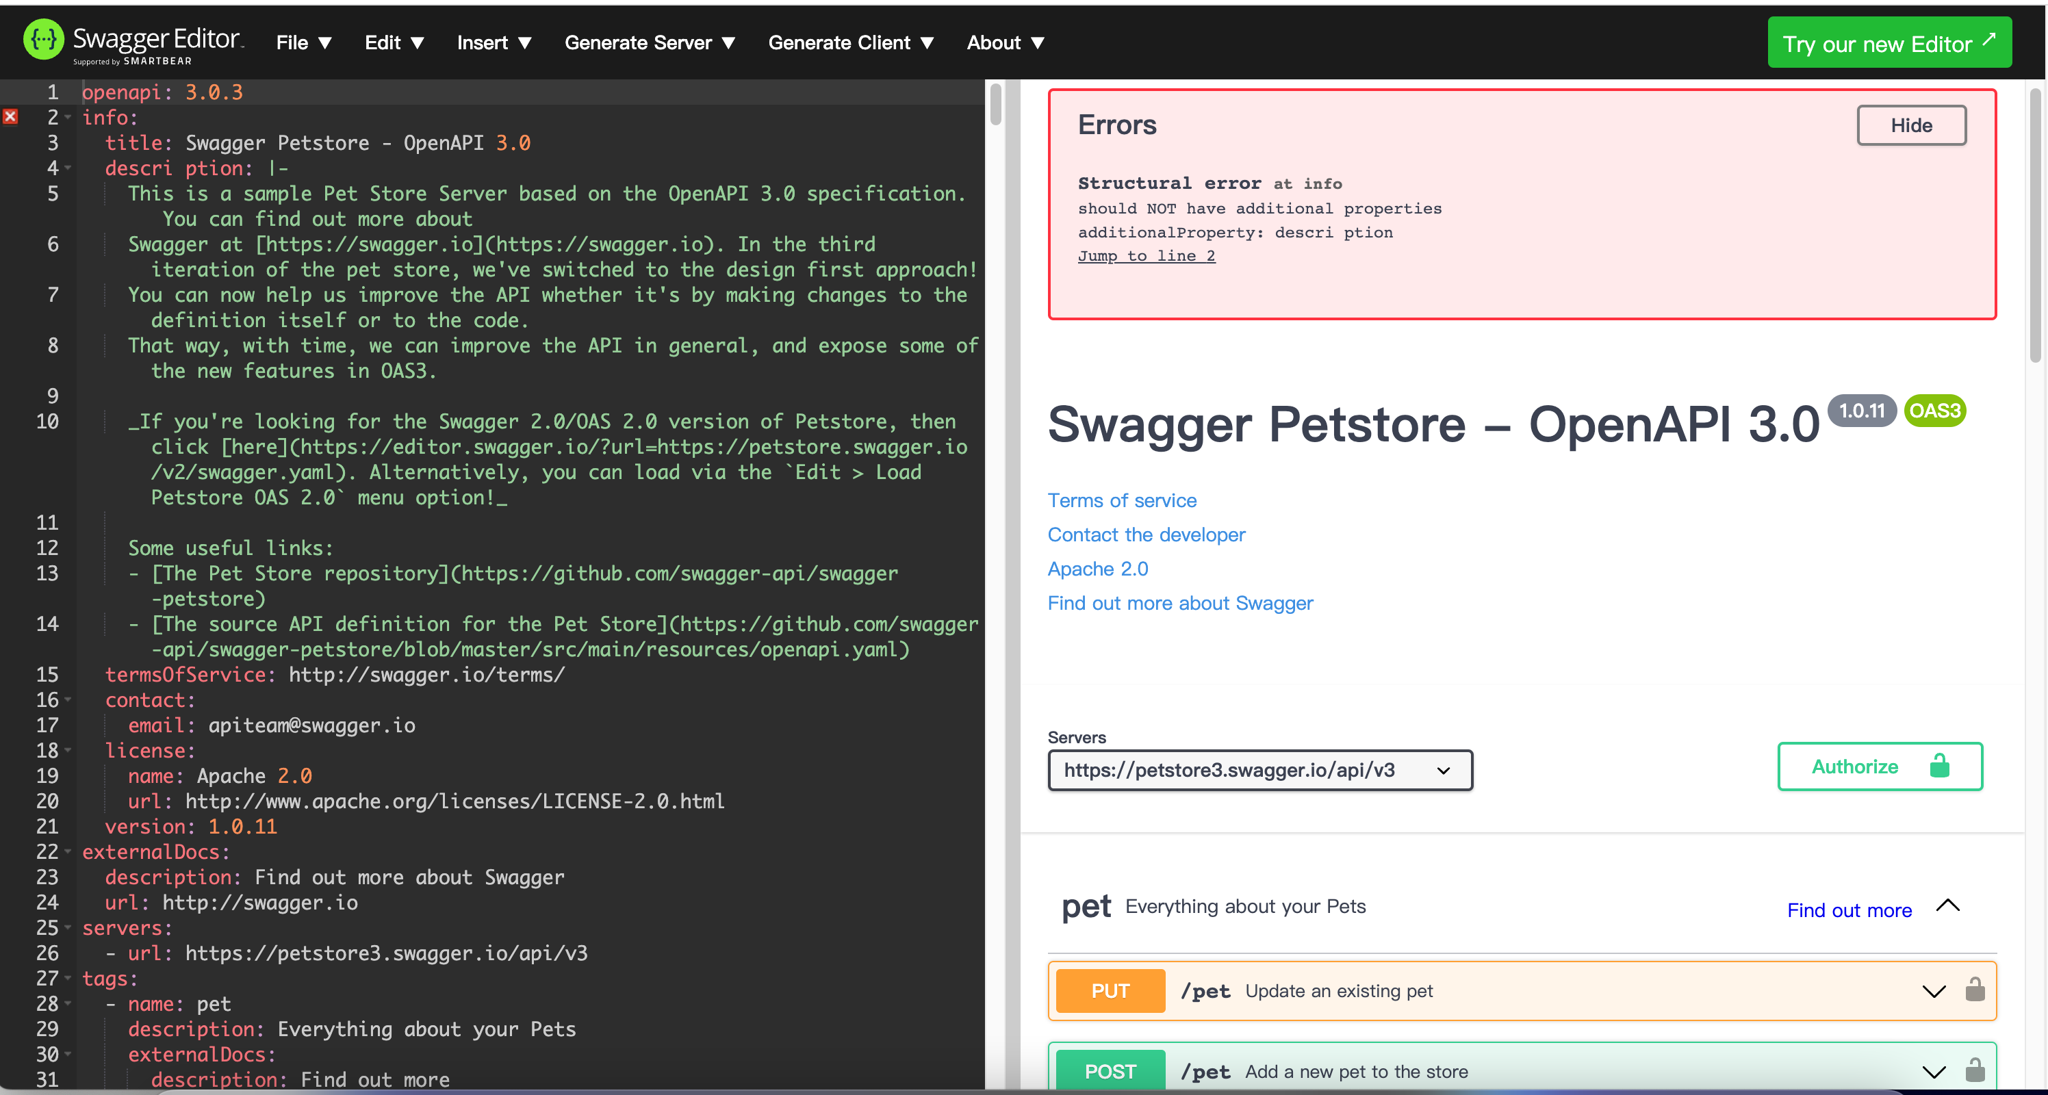Open the Insert dropdown menu
2048x1095 pixels.
point(494,42)
